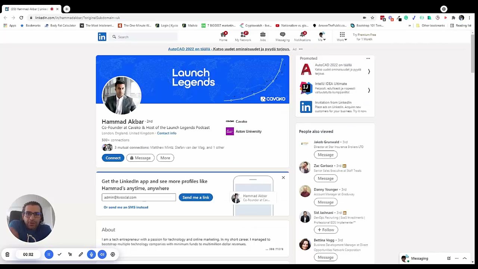Open new browser tab

pyautogui.click(x=66, y=9)
